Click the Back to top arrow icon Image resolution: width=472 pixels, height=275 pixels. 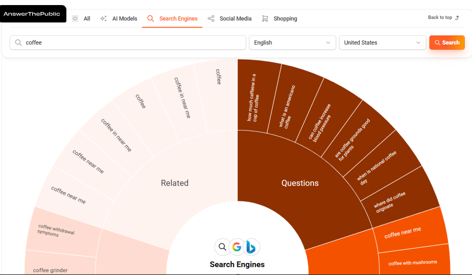(x=457, y=18)
